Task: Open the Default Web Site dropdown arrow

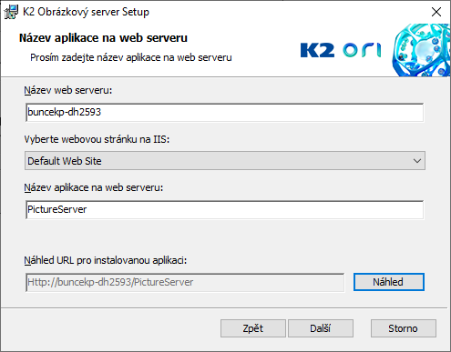Action: pyautogui.click(x=417, y=161)
